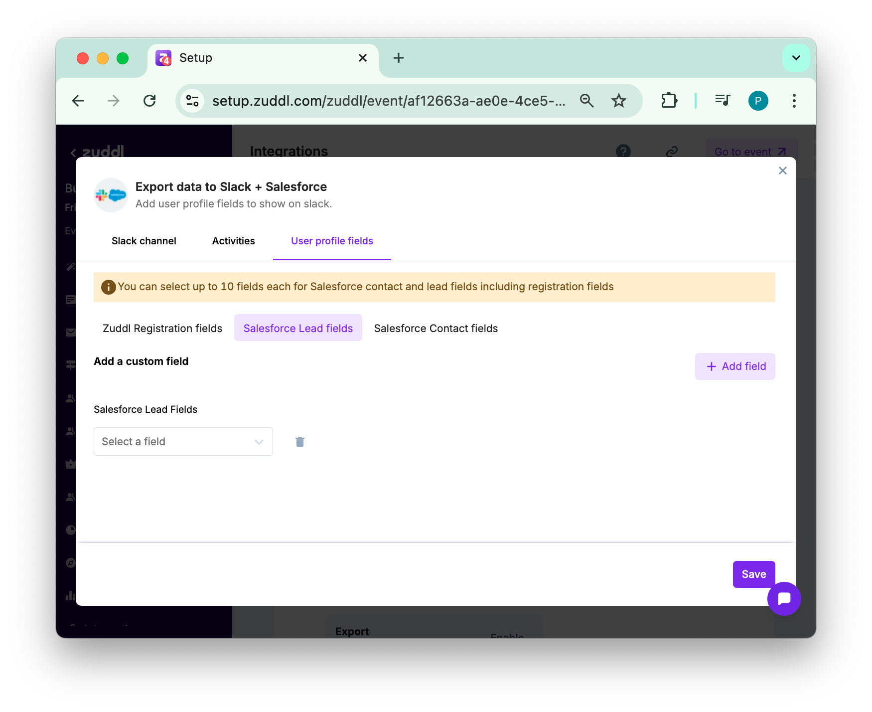Click 'Export data to Slack + Salesforce' title
The image size is (872, 712).
click(x=231, y=186)
